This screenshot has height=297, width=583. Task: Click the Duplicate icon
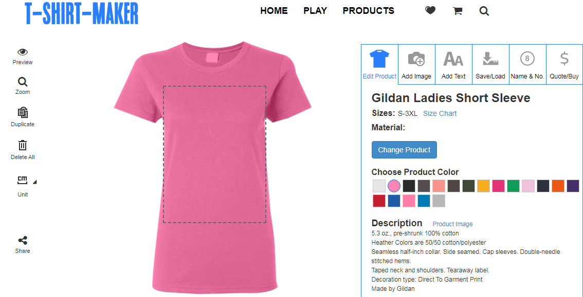pos(23,113)
